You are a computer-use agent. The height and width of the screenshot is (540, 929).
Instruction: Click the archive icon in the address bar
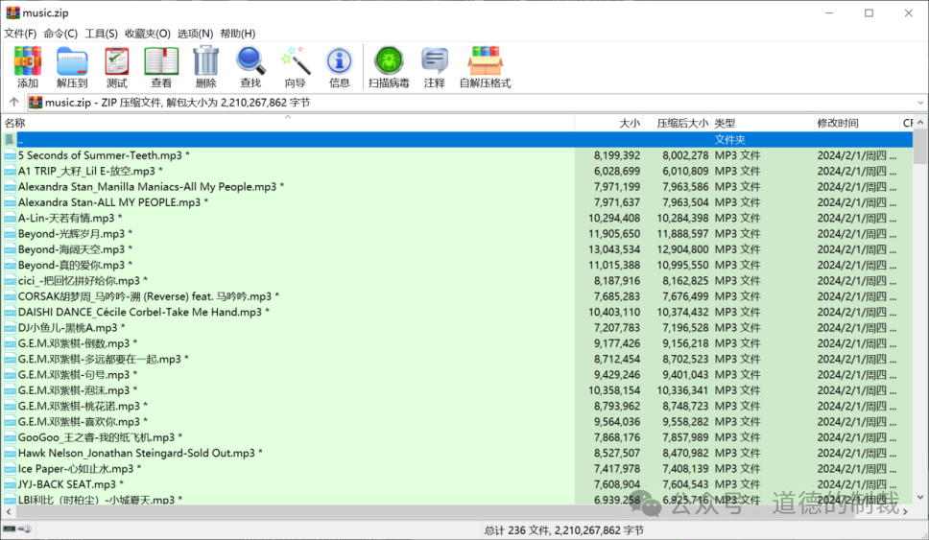[x=36, y=103]
